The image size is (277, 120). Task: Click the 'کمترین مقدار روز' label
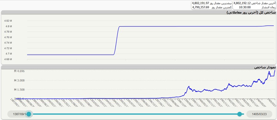point(221,7)
